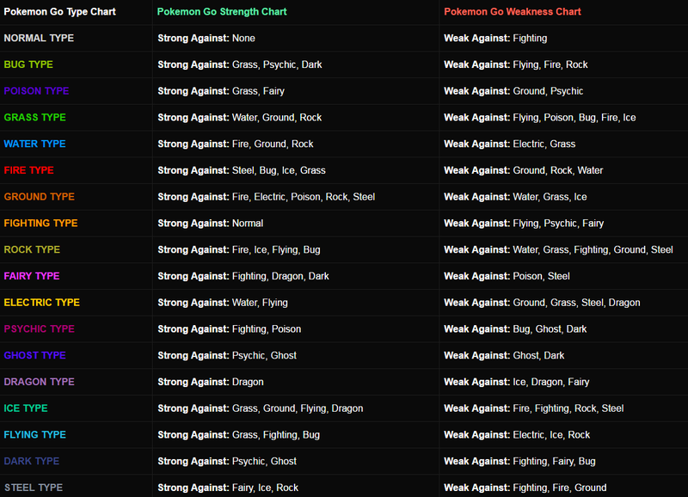
Task: Select the 'BUG TYPE' label
Action: click(x=28, y=64)
